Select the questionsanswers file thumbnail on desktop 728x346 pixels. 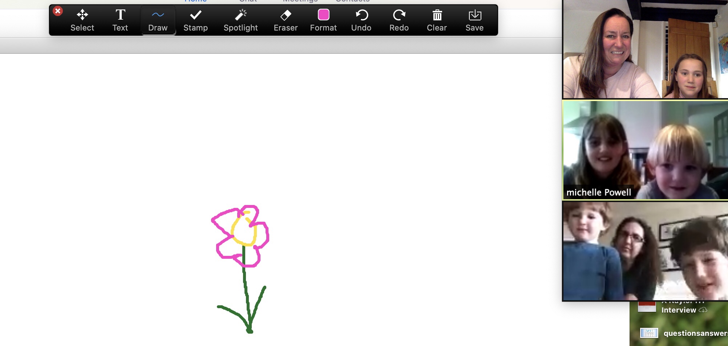pyautogui.click(x=649, y=333)
